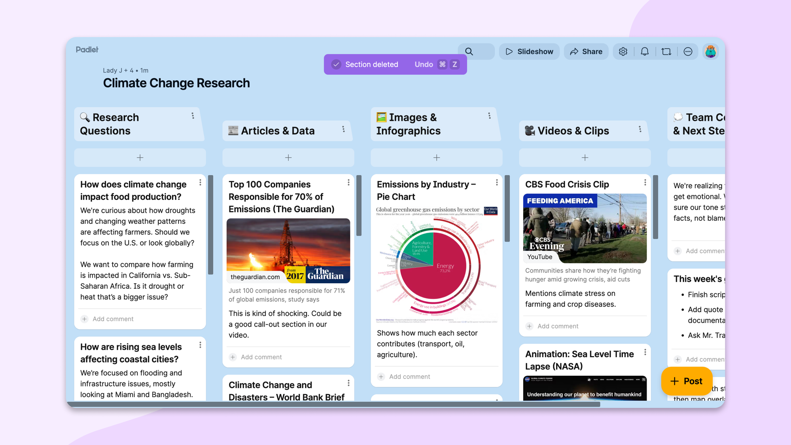
Task: Open Images & Infographics section menu
Action: (x=489, y=116)
